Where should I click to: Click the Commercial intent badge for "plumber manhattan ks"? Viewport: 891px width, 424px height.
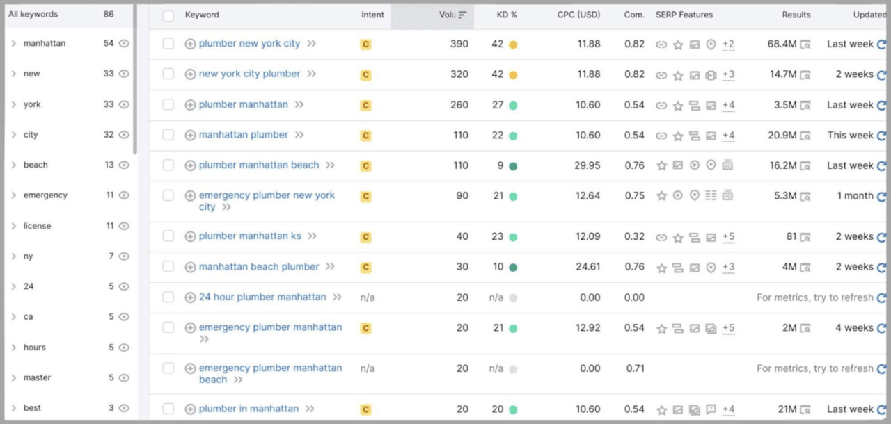point(365,236)
